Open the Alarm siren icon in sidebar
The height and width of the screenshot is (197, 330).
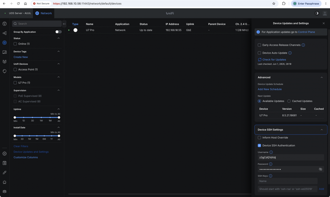coord(5,182)
